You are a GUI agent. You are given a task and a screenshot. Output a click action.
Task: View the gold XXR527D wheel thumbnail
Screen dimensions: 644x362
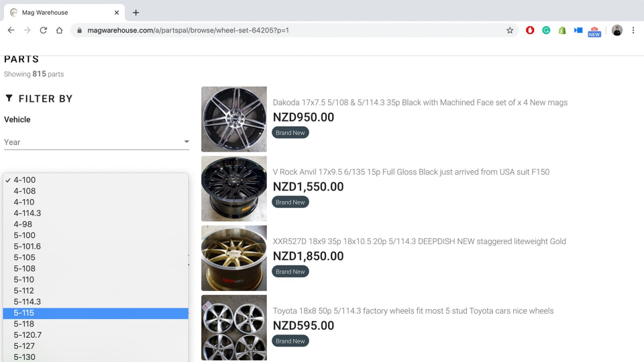(x=234, y=258)
